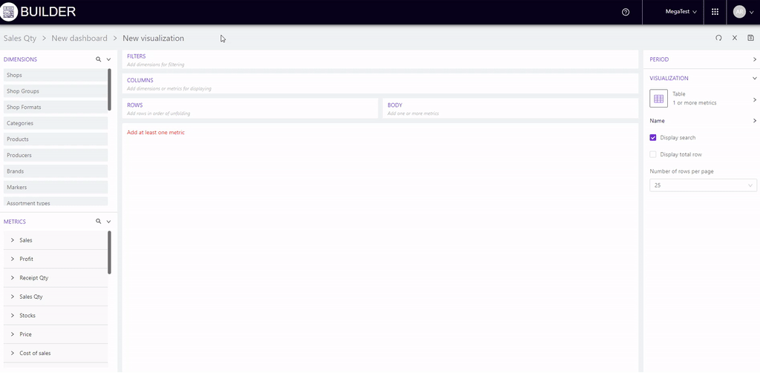The width and height of the screenshot is (760, 373).
Task: Expand the Stocks metric group
Action: coord(13,316)
